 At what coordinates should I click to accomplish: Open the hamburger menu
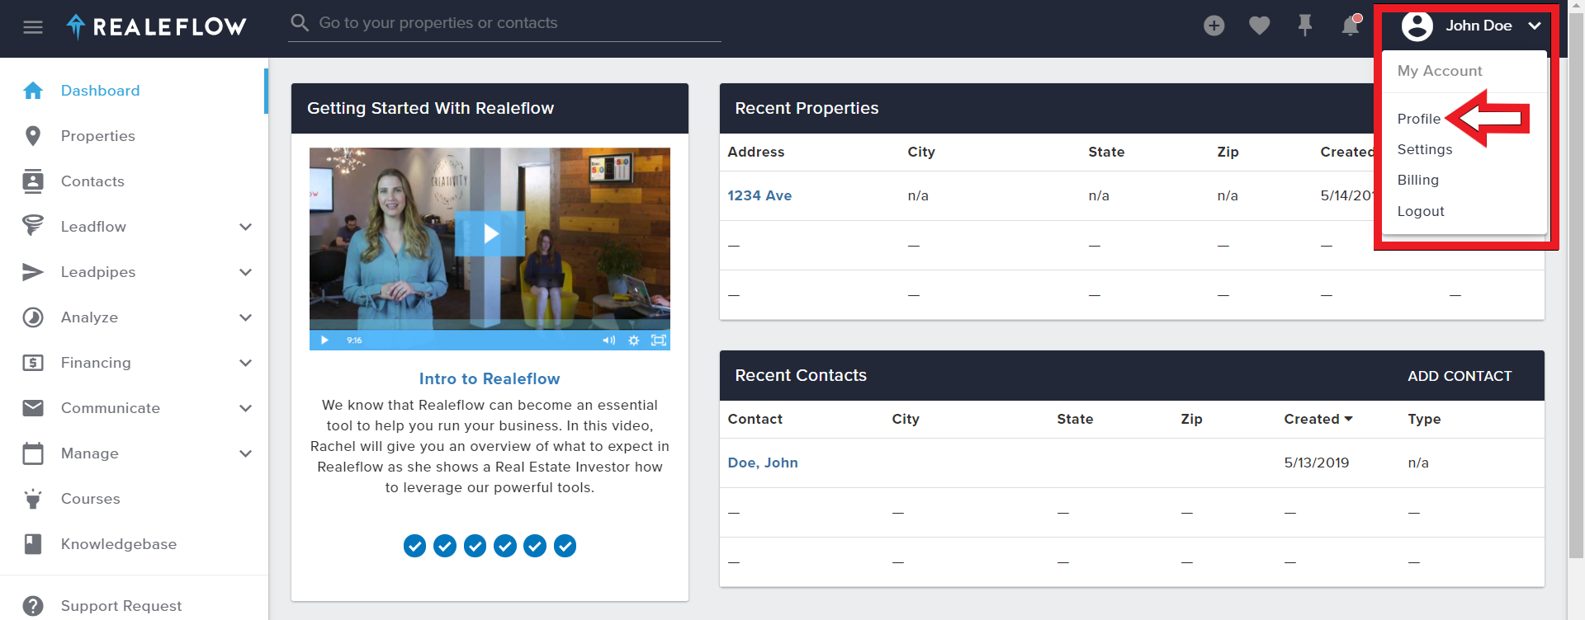point(33,27)
